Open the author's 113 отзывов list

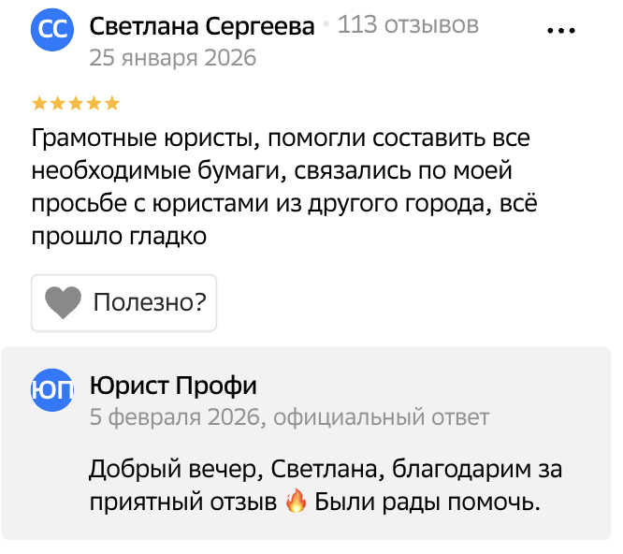pos(408,25)
